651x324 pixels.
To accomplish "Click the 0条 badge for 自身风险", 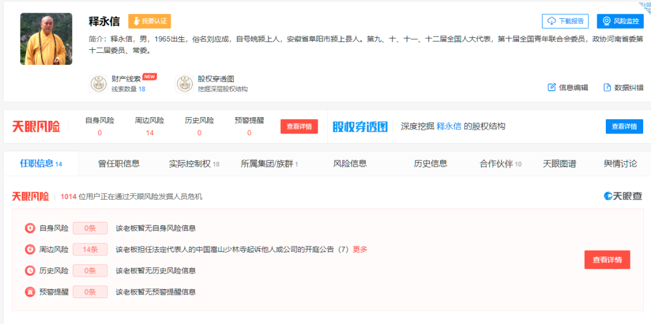I will pyautogui.click(x=90, y=228).
